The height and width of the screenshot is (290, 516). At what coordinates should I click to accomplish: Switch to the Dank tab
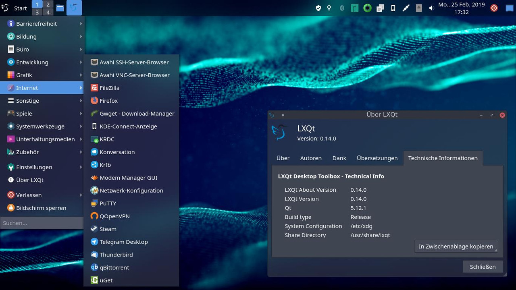[339, 158]
